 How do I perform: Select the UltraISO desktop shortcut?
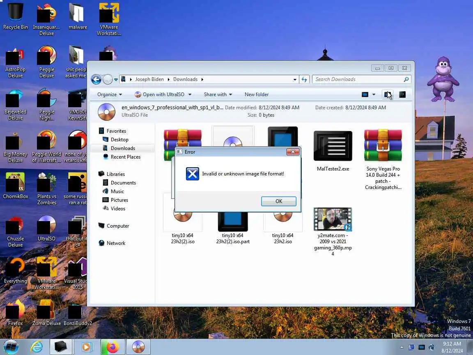[46, 228]
